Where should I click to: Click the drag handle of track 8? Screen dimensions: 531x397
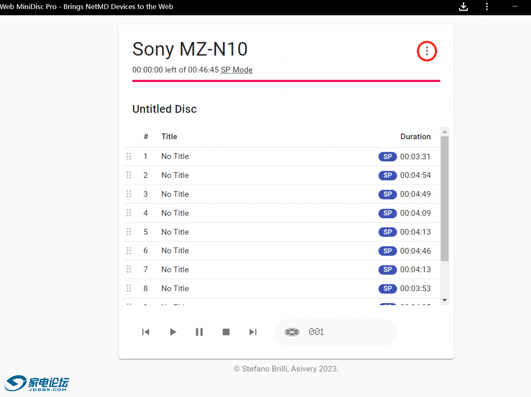129,288
